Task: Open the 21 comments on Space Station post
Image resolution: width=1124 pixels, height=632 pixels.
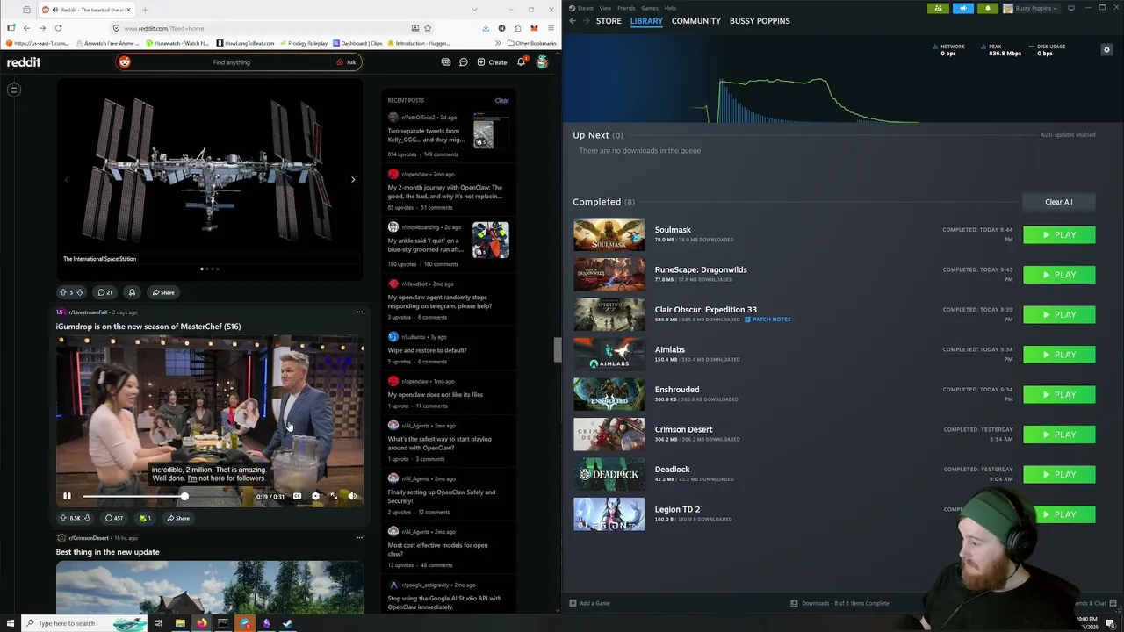Action: point(104,292)
